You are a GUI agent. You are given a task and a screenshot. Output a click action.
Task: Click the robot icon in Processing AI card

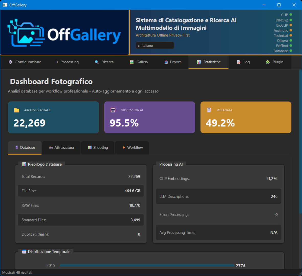tap(113, 110)
